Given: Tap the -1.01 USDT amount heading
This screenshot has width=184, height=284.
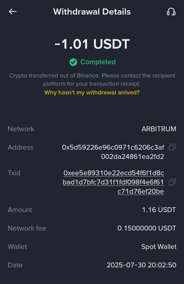Looking at the screenshot, I should coord(92,44).
